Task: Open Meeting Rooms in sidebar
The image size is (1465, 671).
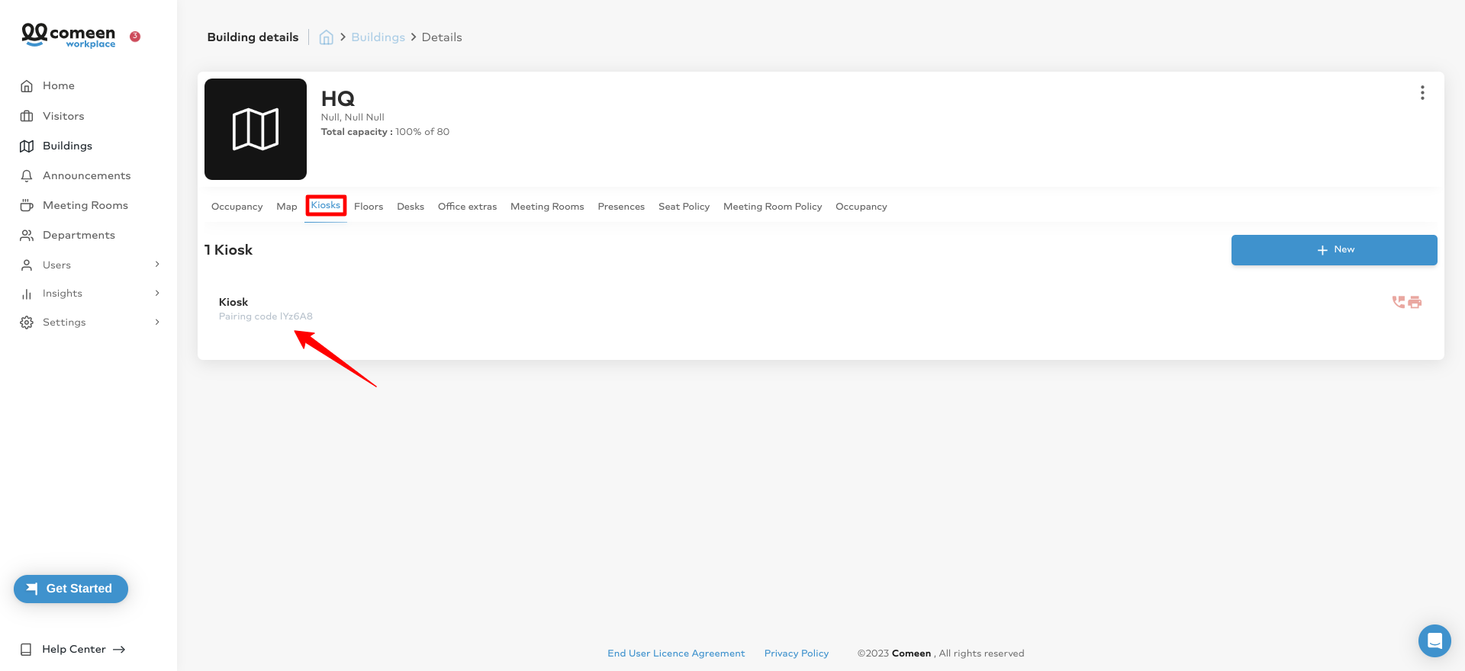Action: 85,205
